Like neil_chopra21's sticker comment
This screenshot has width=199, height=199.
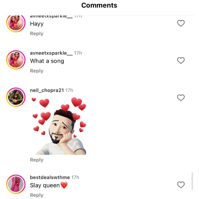pyautogui.click(x=181, y=98)
